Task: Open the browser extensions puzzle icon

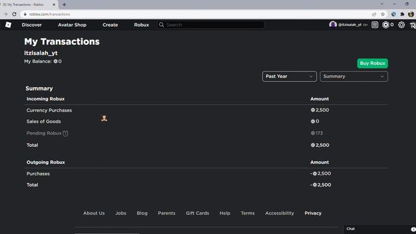Action: pos(402,14)
